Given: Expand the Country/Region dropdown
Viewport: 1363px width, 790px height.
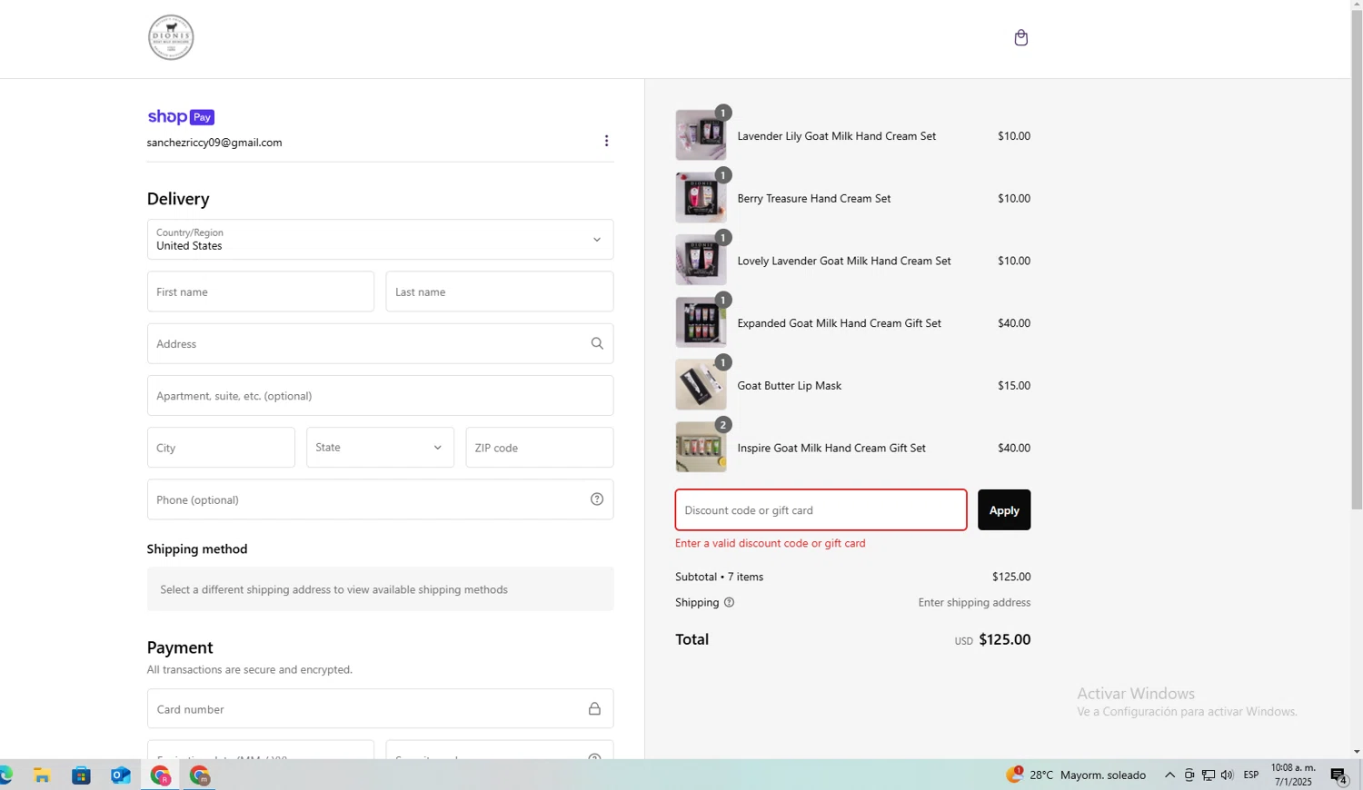Looking at the screenshot, I should click(380, 240).
